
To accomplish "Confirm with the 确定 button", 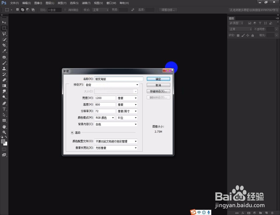I will coord(158,79).
